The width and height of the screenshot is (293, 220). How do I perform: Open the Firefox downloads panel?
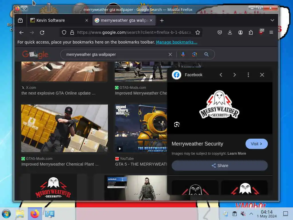pyautogui.click(x=230, y=33)
